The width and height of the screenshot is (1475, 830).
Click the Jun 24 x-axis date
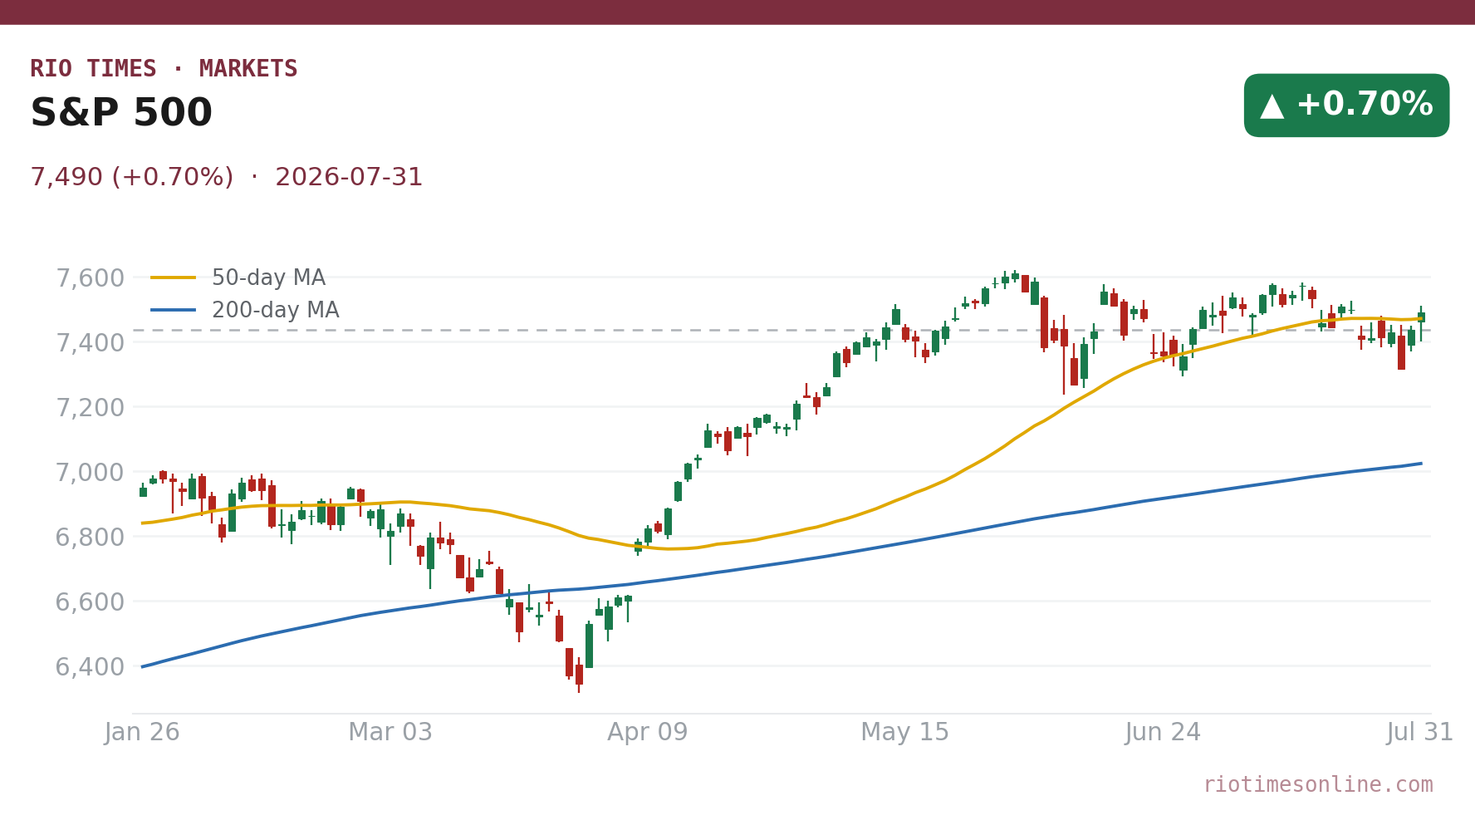1164,733
